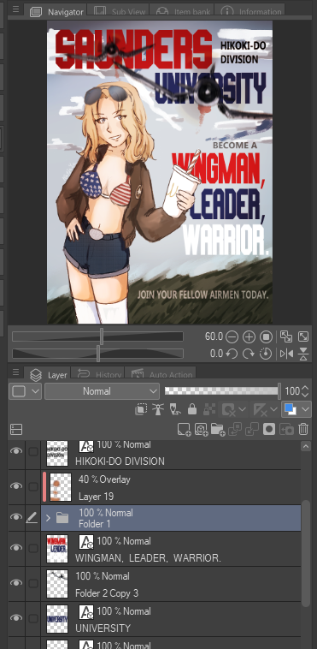Click the Clip to Layer Below icon
Viewport: 317px width, 649px height.
coord(140,410)
